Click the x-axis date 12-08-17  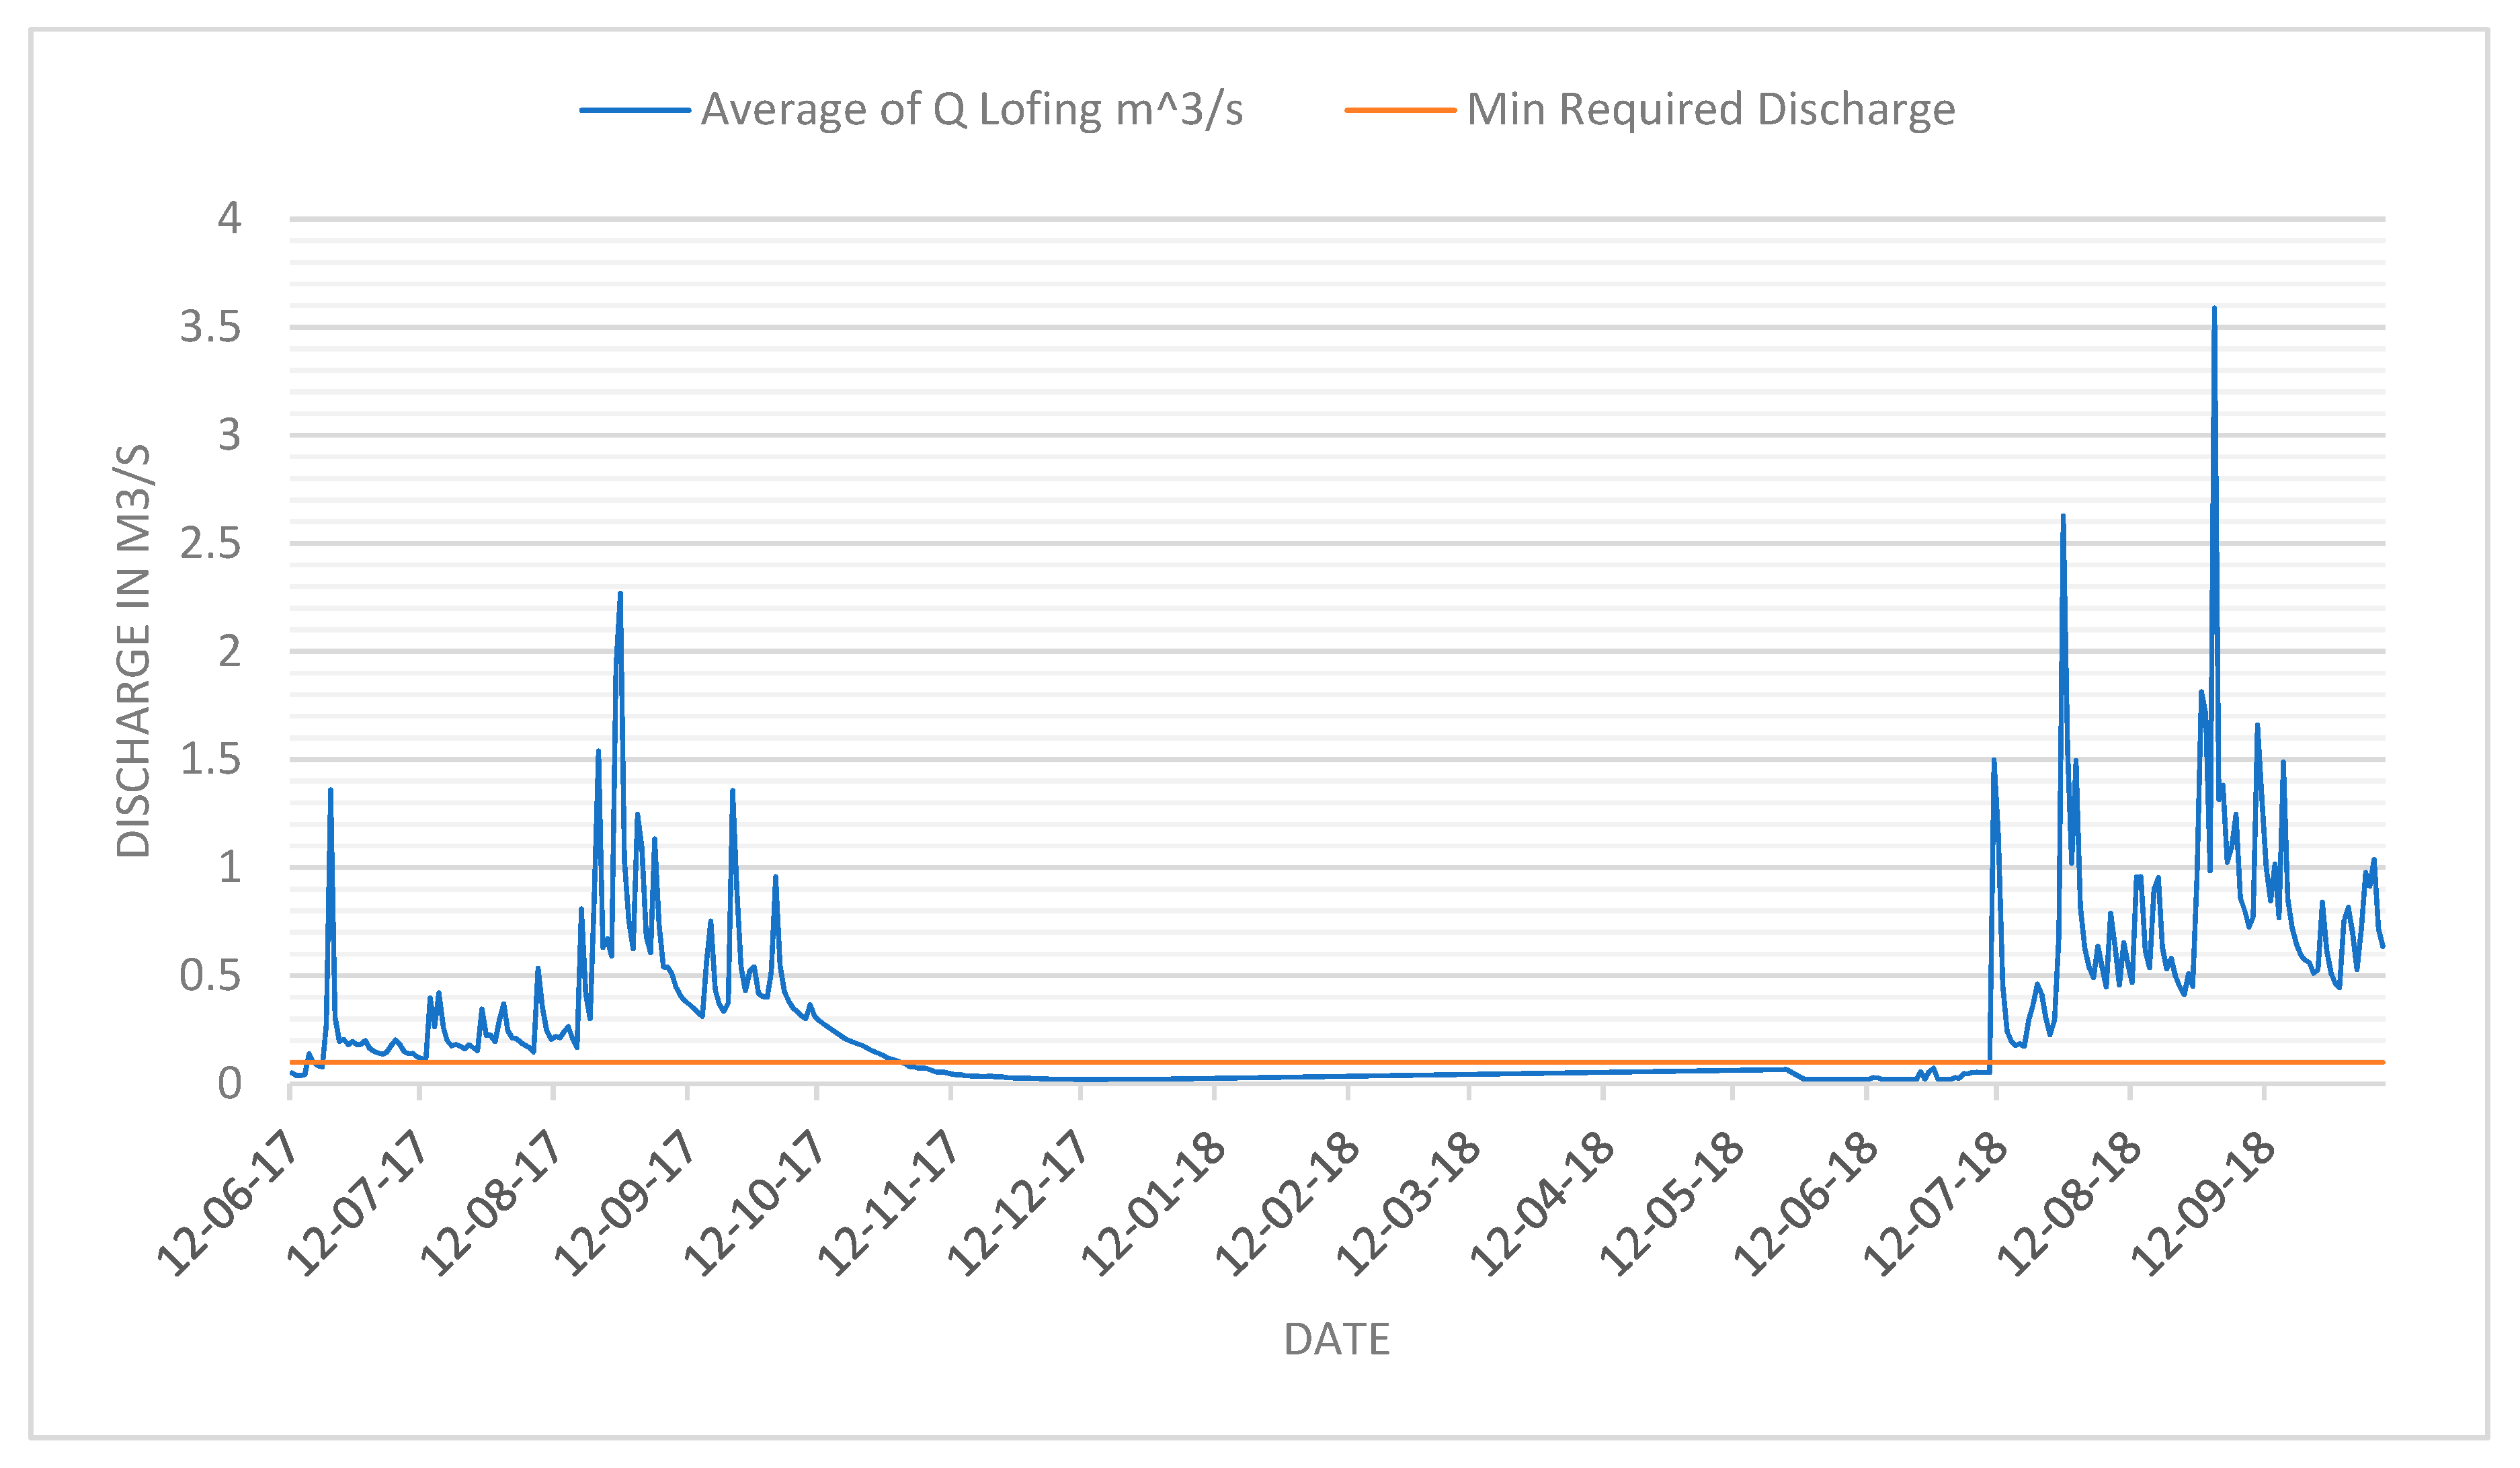click(490, 1203)
